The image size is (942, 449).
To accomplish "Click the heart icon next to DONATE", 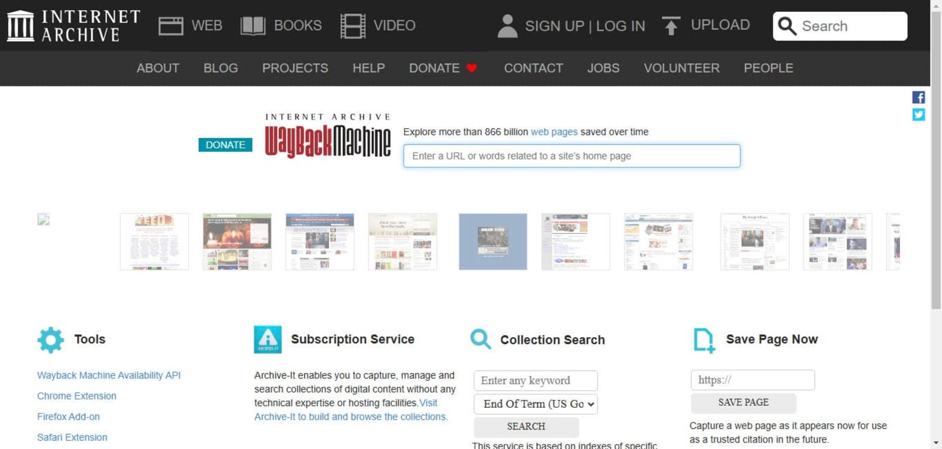I will click(471, 68).
